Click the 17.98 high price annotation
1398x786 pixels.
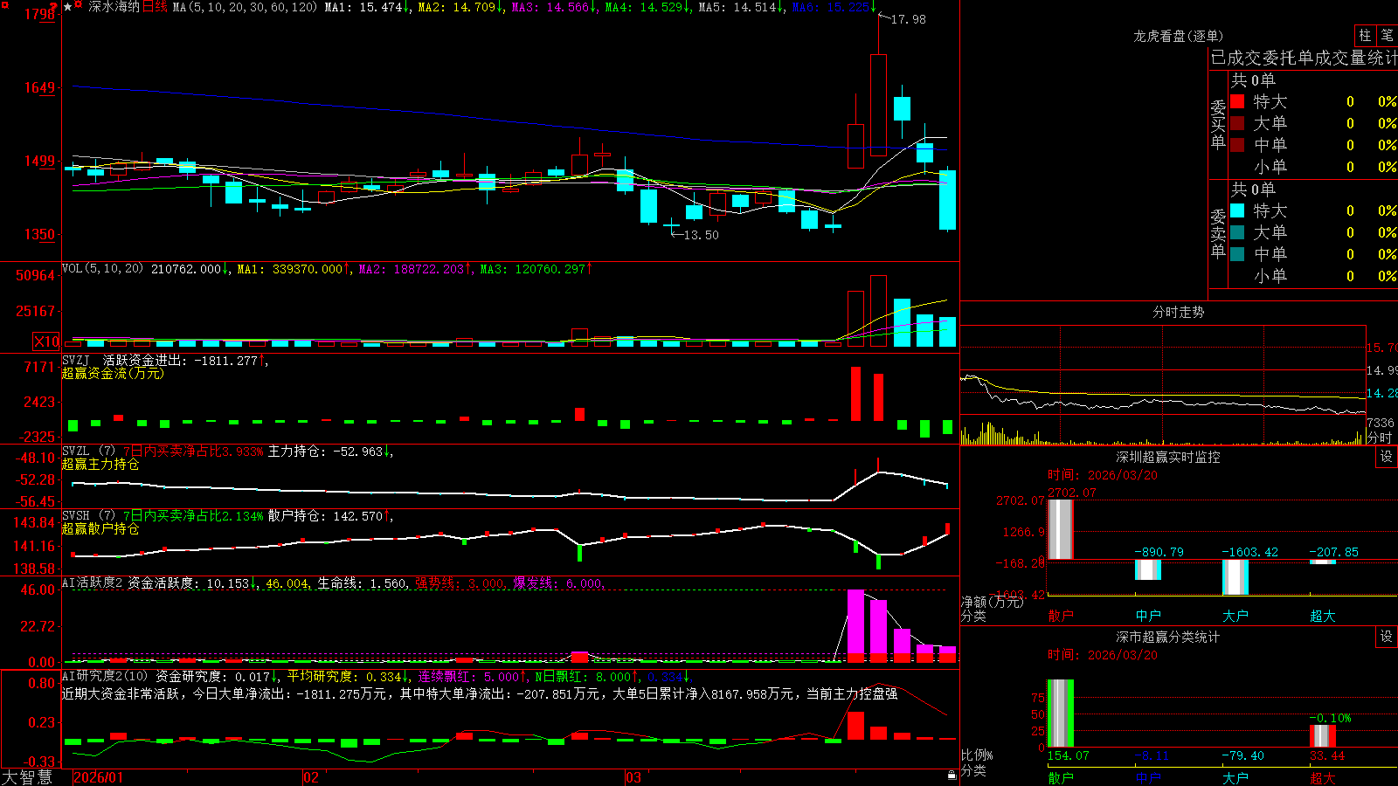[908, 19]
